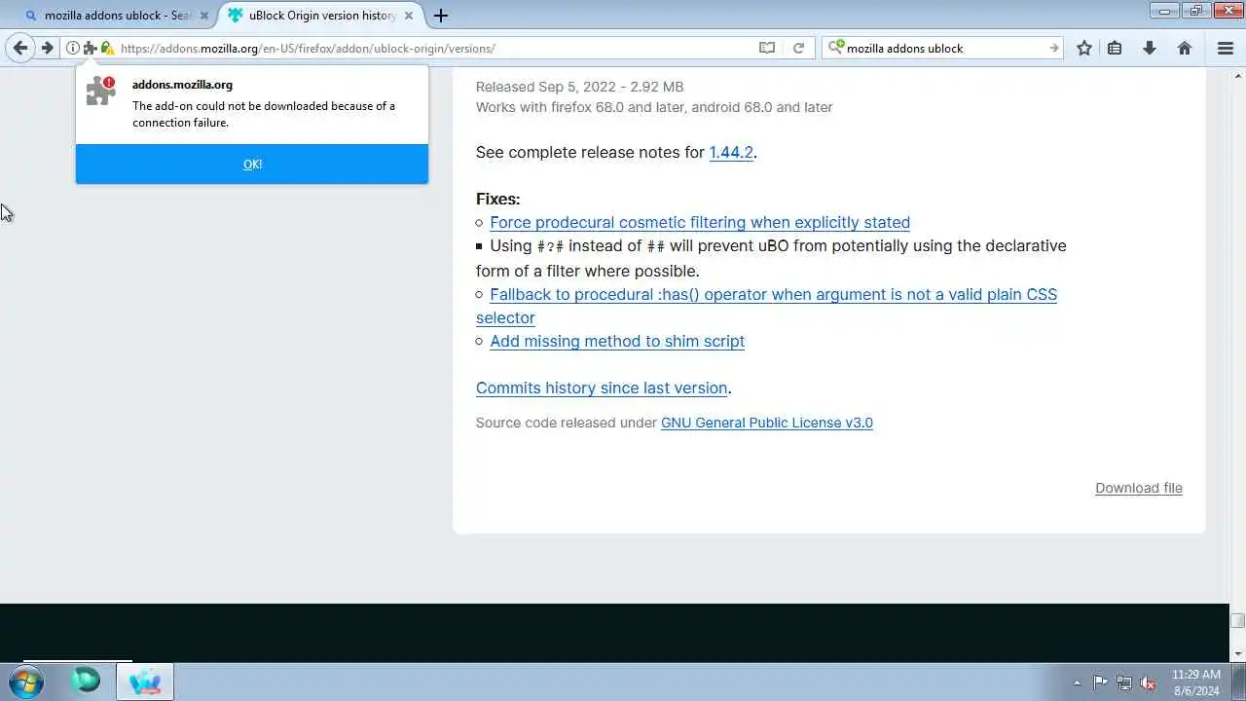This screenshot has width=1246, height=701.
Task: Open Commits history since last version link
Action: click(x=602, y=387)
